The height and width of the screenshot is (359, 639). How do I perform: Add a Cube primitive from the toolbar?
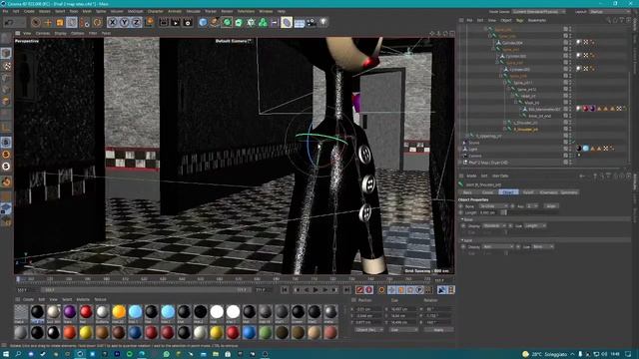point(203,22)
